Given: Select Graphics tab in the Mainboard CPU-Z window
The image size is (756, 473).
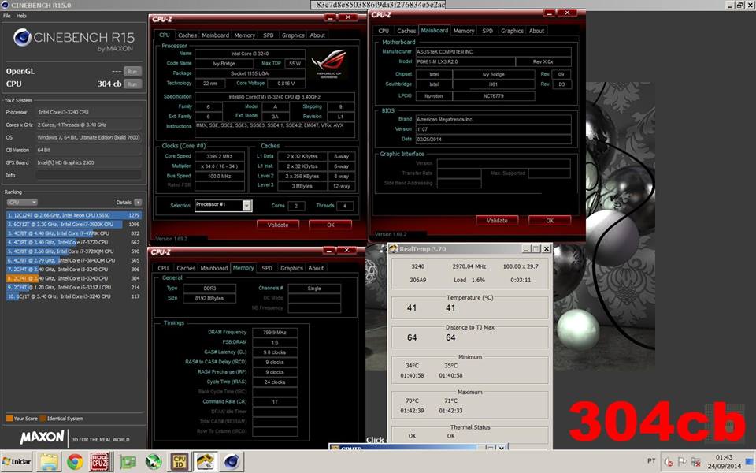Looking at the screenshot, I should (x=512, y=31).
